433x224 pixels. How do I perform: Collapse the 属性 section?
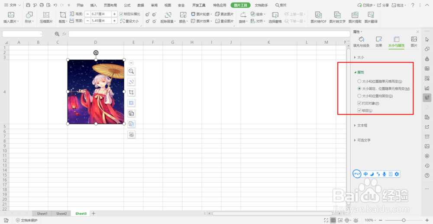pos(359,72)
